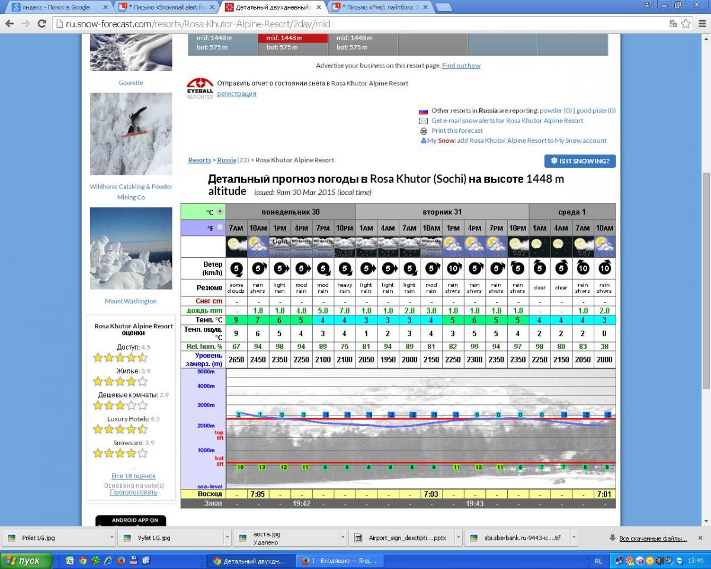Viewport: 711px width, 569px height.
Task: Click Monday 10AM rain showers weather icon
Action: [258, 247]
